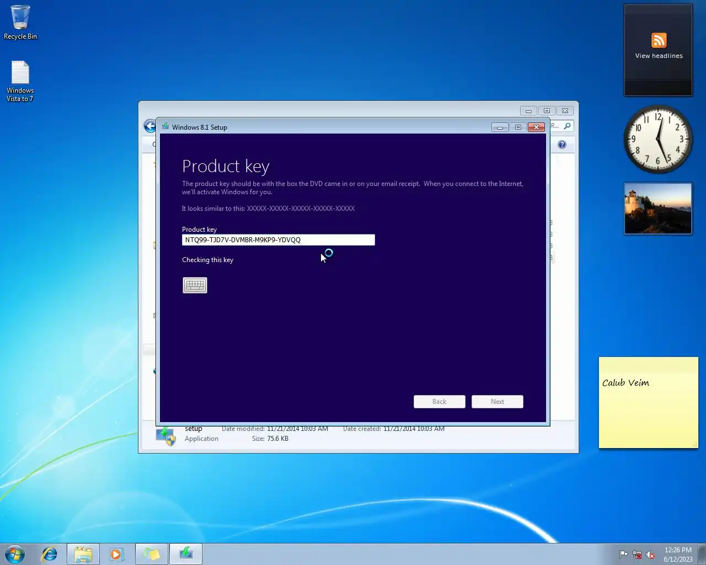Launch Internet Explorer from taskbar
The height and width of the screenshot is (565, 706).
[x=50, y=554]
